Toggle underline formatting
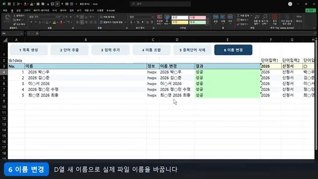The image size is (318, 179). click(x=40, y=22)
